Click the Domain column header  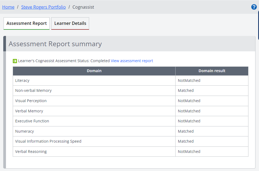94,71
